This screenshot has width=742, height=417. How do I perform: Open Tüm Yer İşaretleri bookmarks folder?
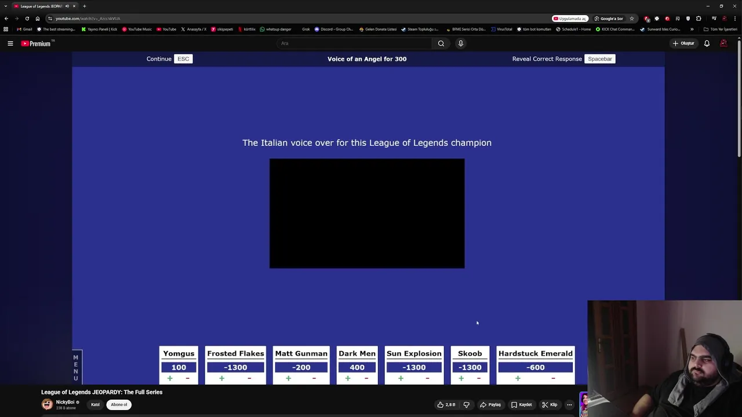coord(721,29)
